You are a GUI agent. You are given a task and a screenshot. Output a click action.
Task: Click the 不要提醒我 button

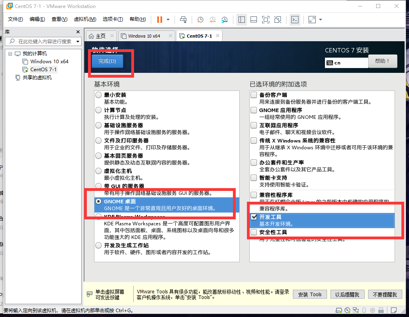tap(385, 294)
